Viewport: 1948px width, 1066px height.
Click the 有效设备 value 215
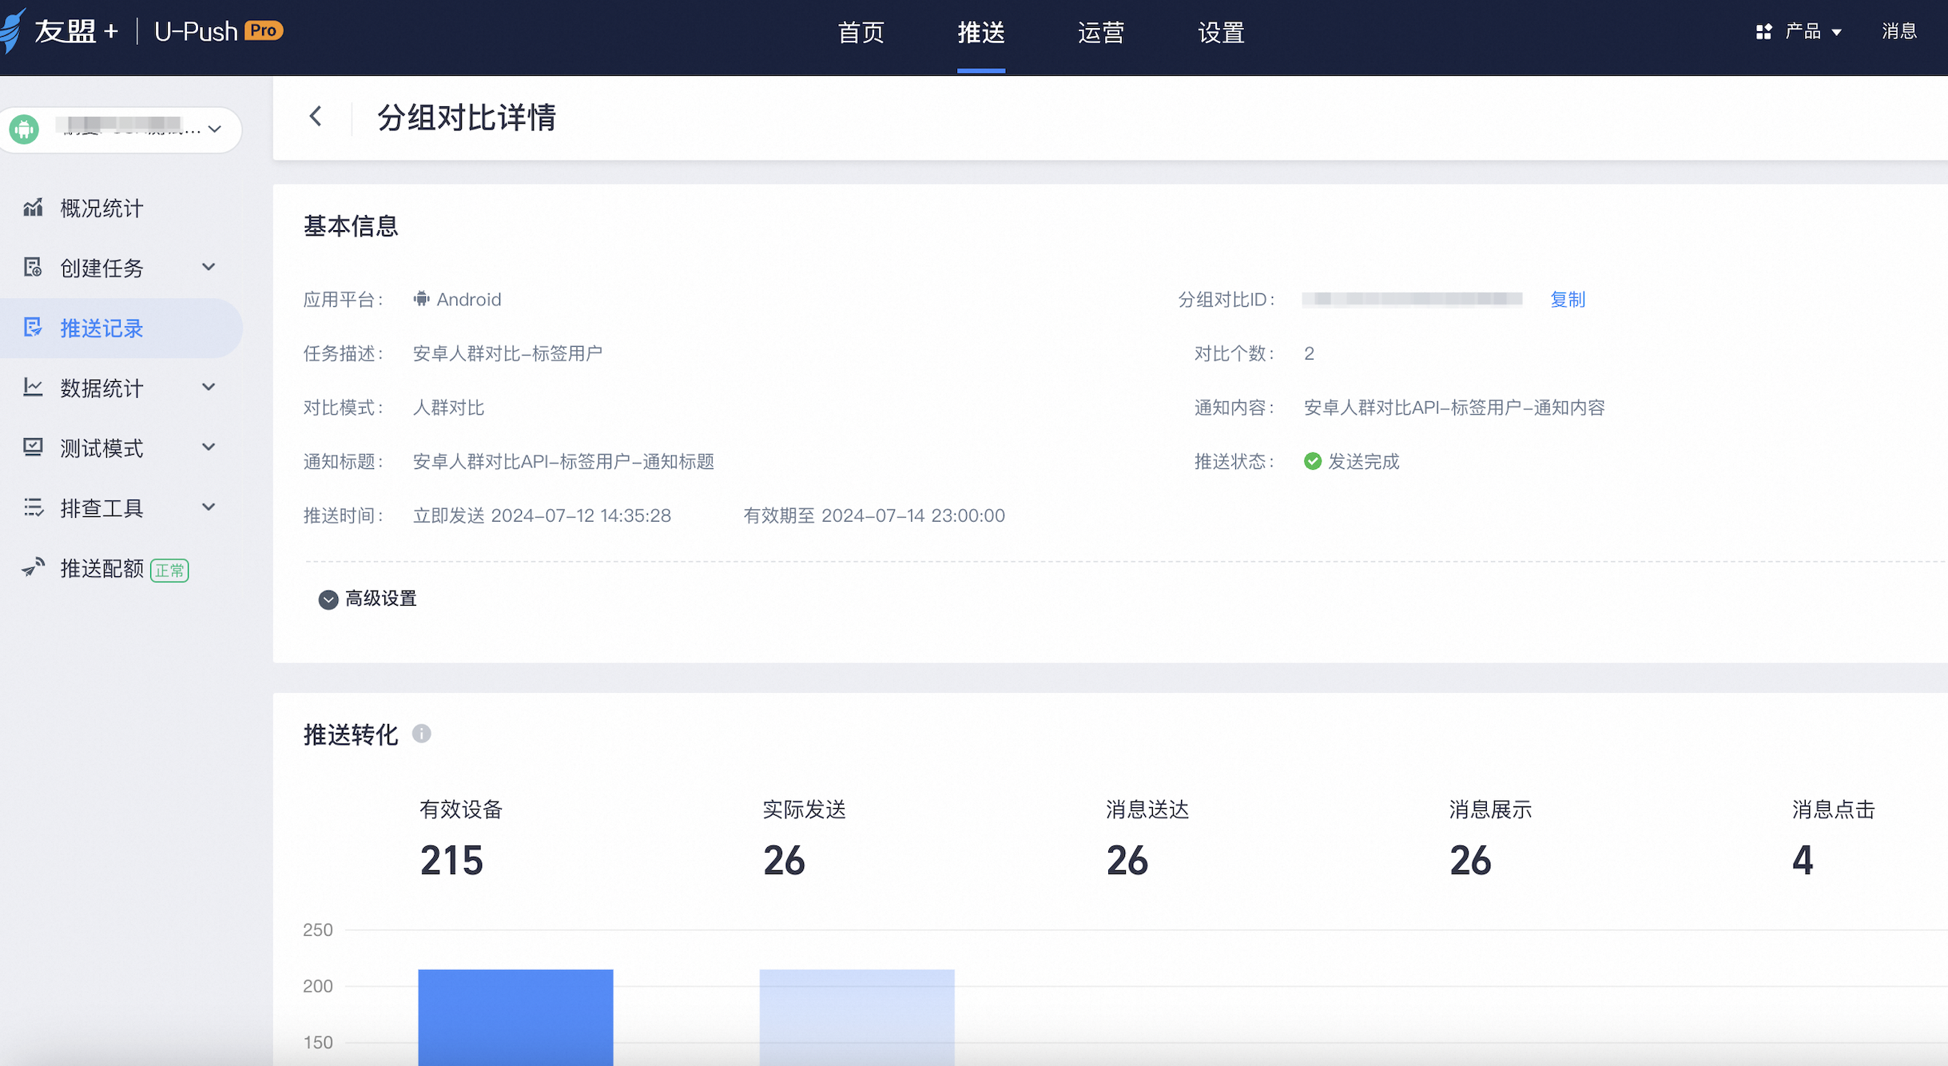(451, 861)
